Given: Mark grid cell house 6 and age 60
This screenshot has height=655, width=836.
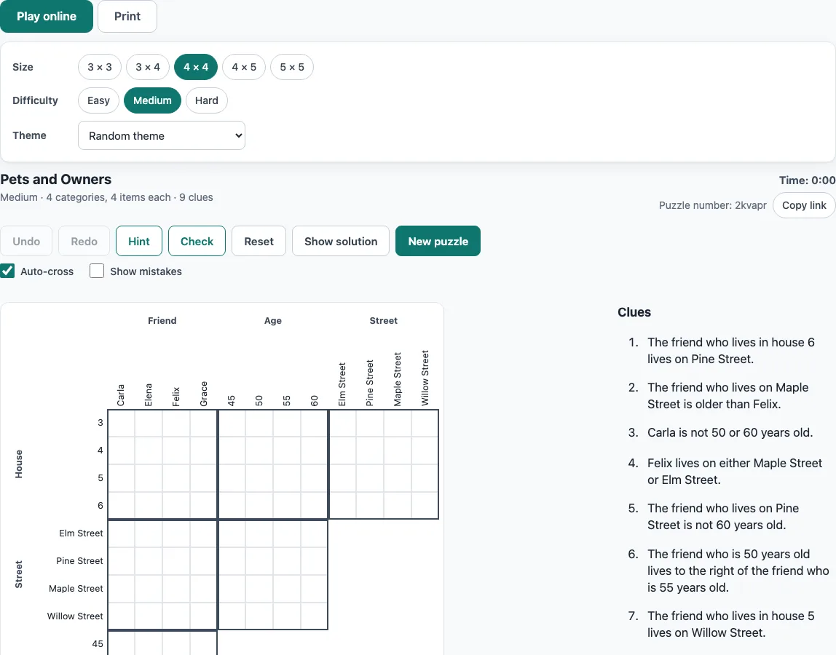Looking at the screenshot, I should [315, 505].
